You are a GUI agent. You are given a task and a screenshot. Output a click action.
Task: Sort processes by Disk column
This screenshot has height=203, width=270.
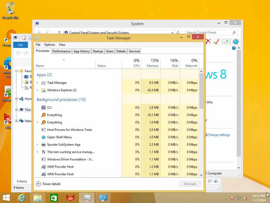click(x=170, y=63)
